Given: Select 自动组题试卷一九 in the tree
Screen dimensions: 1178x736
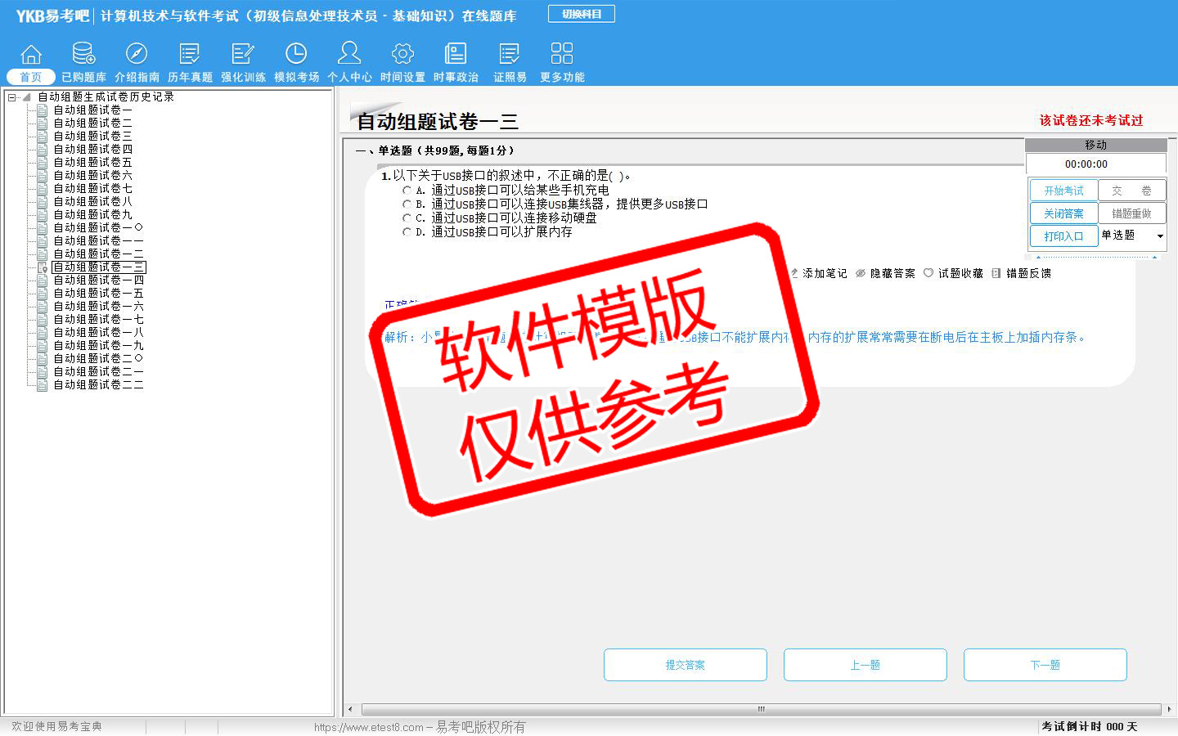Looking at the screenshot, I should click(x=98, y=345).
